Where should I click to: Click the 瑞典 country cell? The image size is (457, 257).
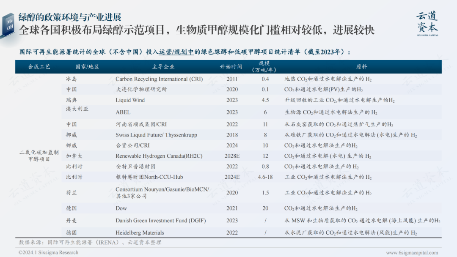[x=72, y=100]
